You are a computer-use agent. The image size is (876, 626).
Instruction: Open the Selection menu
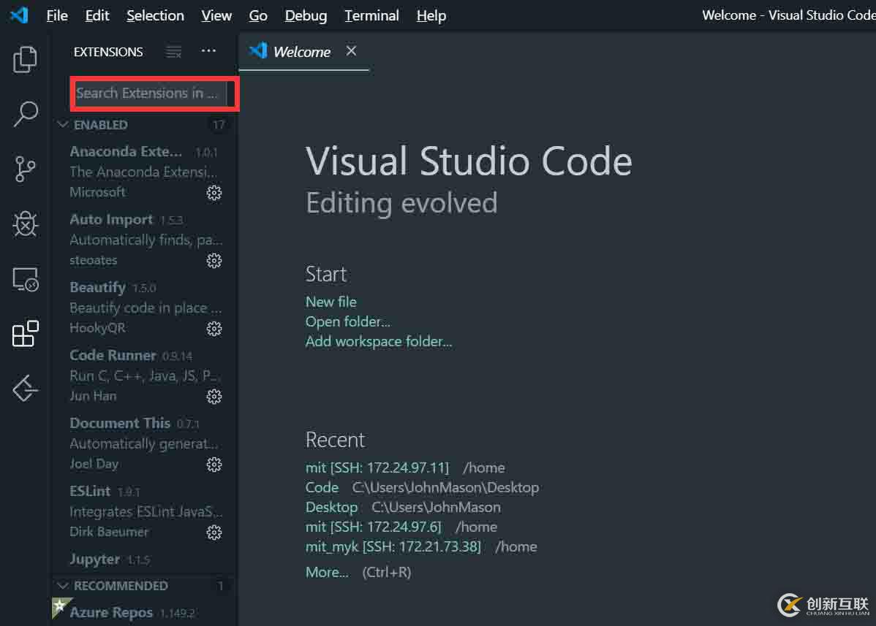[x=155, y=15]
